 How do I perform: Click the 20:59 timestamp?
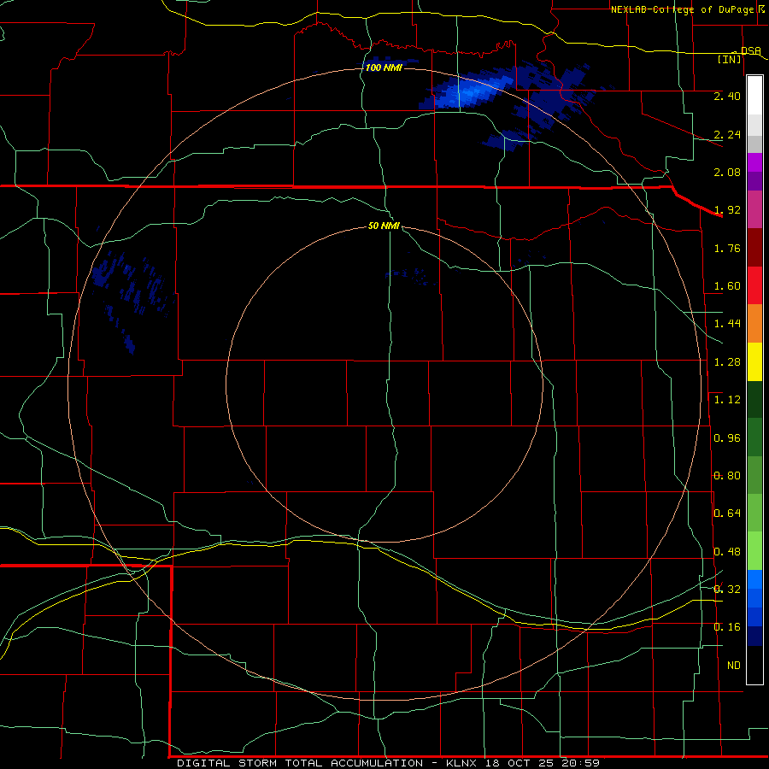pos(581,763)
